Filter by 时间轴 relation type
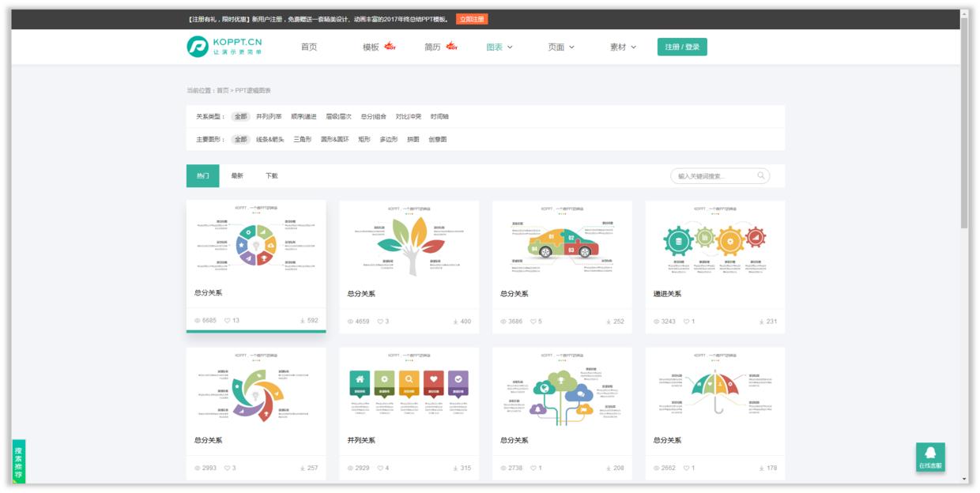 pos(439,116)
